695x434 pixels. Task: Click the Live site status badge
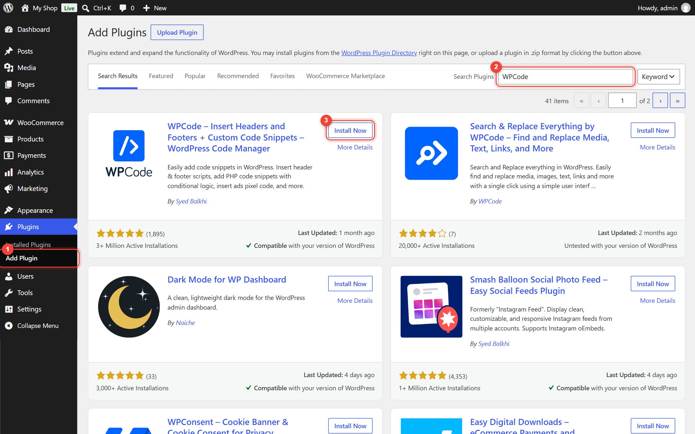[x=69, y=8]
